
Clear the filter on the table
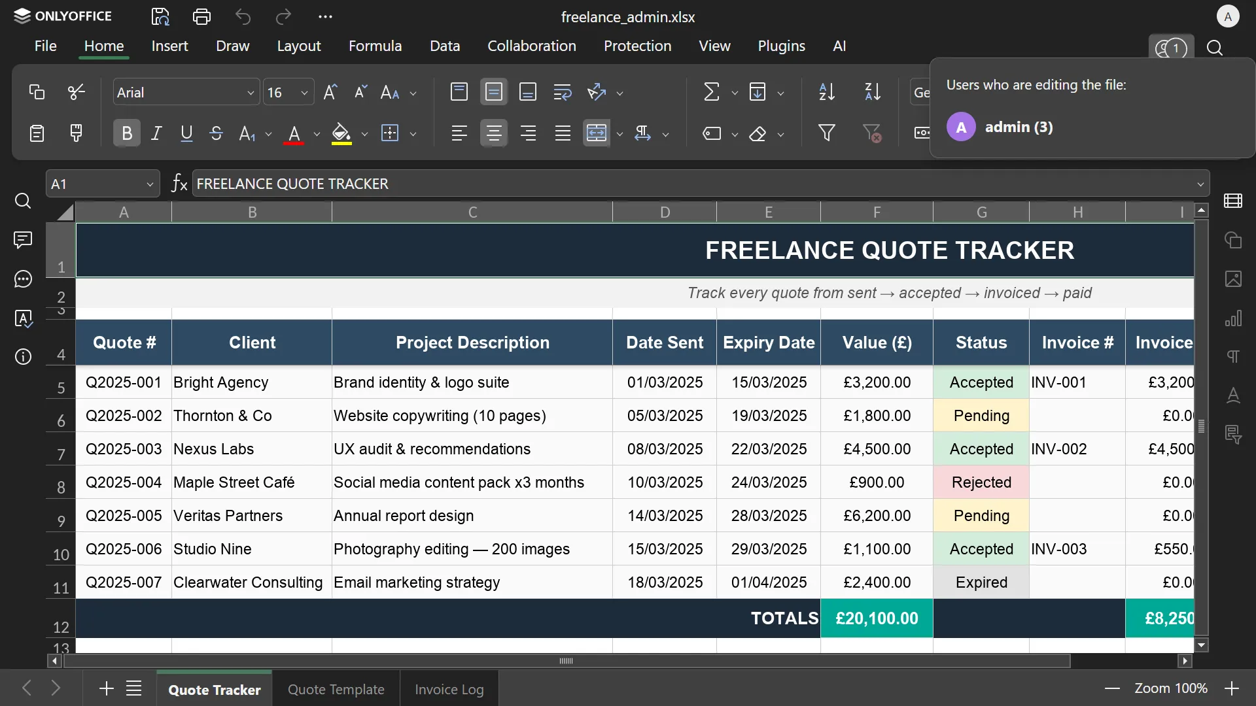pos(873,133)
